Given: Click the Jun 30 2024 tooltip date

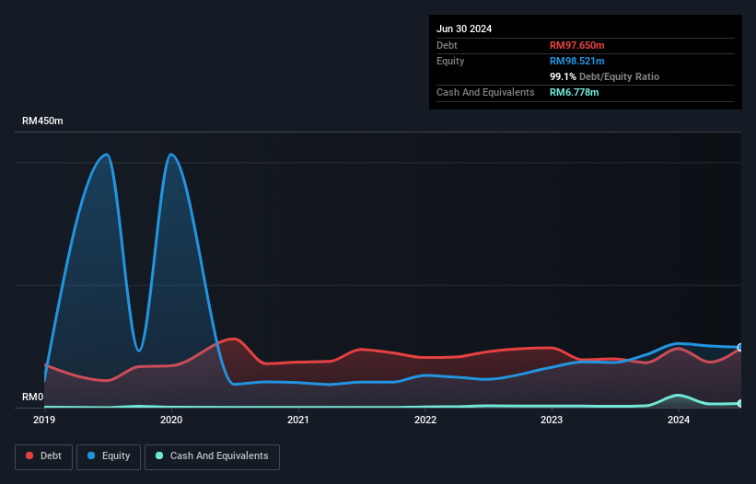Looking at the screenshot, I should click(x=464, y=29).
